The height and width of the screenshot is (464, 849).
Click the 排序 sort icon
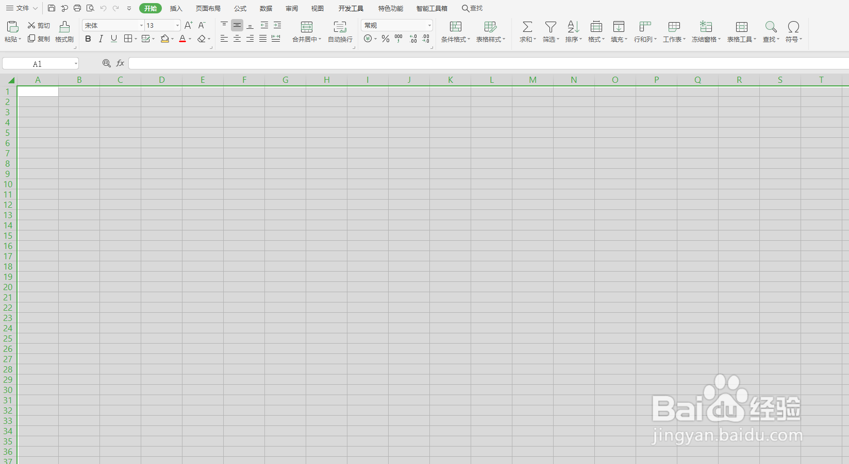coord(573,27)
